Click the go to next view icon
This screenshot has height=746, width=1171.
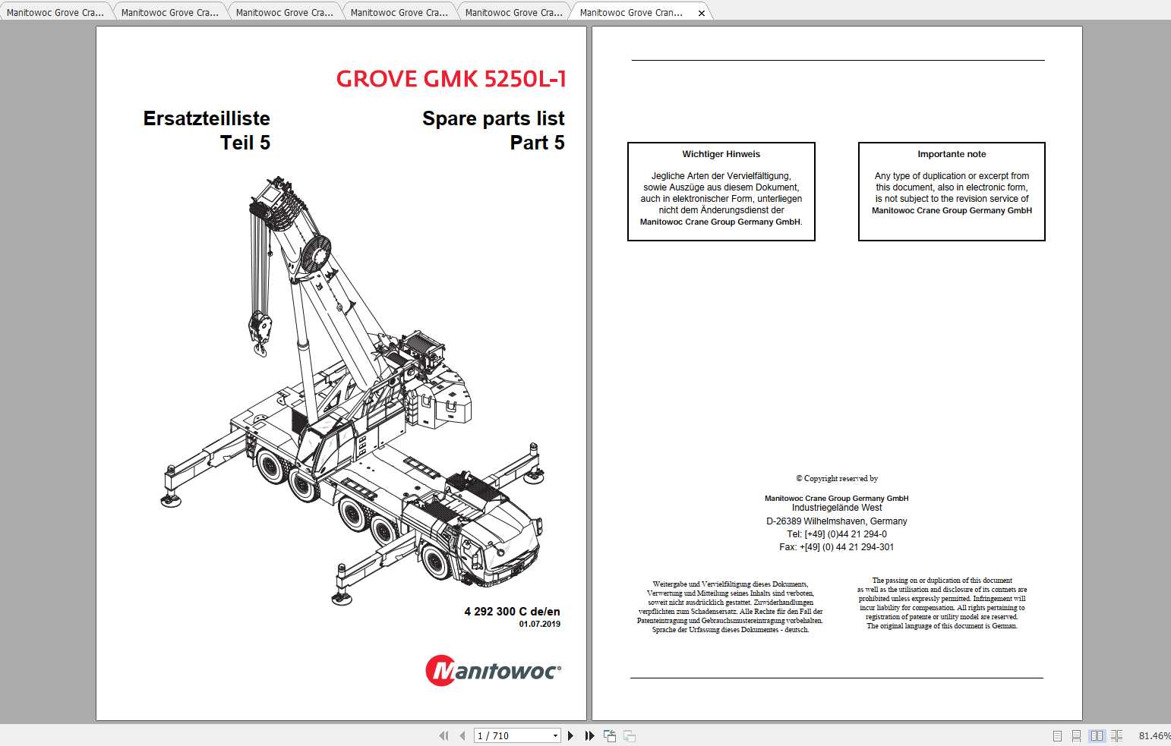tap(629, 735)
